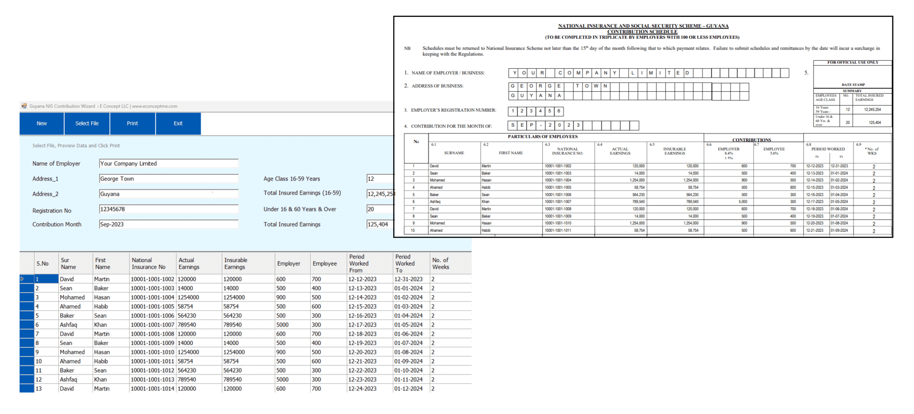The image size is (914, 414).
Task: Click the Insurable Earnings column header
Action: [x=248, y=263]
